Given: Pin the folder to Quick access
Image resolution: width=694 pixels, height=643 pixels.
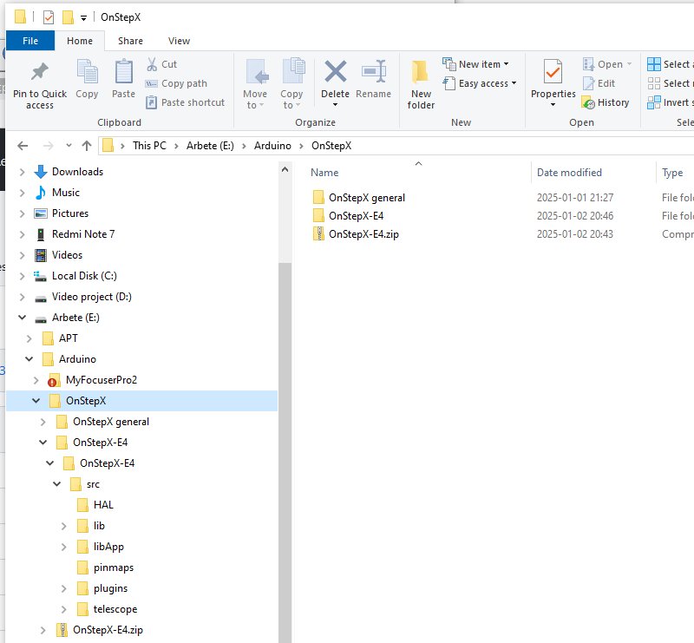Looking at the screenshot, I should click(39, 85).
